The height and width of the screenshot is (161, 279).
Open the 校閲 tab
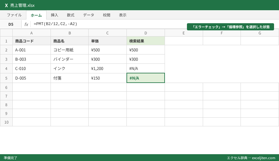(107, 15)
